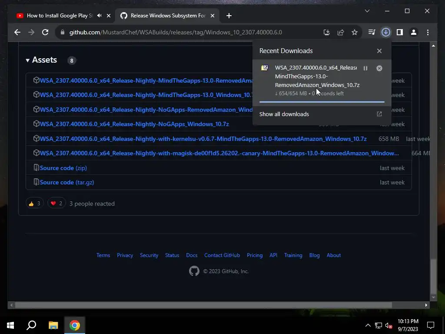Screen dimensions: 445x334
Task: Download the with-magisk canary asset
Action: pos(219,154)
